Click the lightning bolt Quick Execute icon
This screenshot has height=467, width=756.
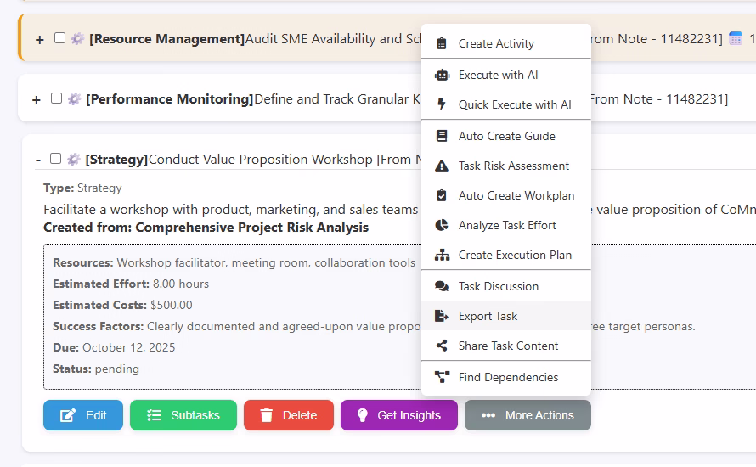point(441,104)
